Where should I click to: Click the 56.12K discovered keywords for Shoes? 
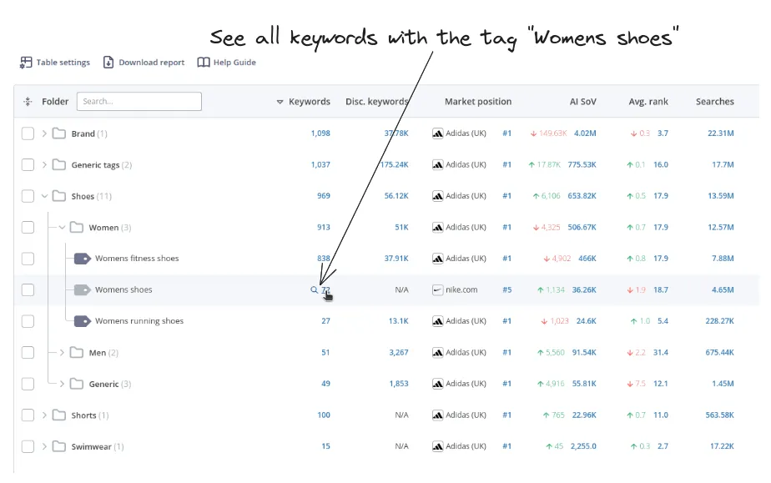coord(396,197)
